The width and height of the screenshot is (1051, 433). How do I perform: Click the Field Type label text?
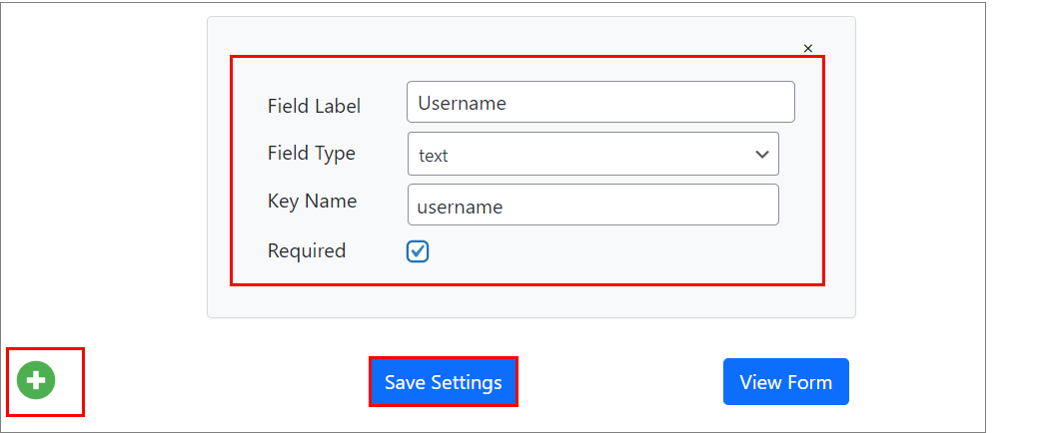311,154
